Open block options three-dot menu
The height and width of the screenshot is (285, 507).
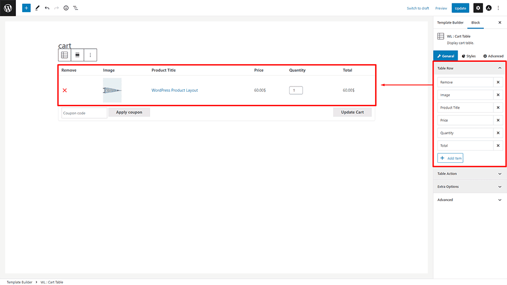pos(90,55)
